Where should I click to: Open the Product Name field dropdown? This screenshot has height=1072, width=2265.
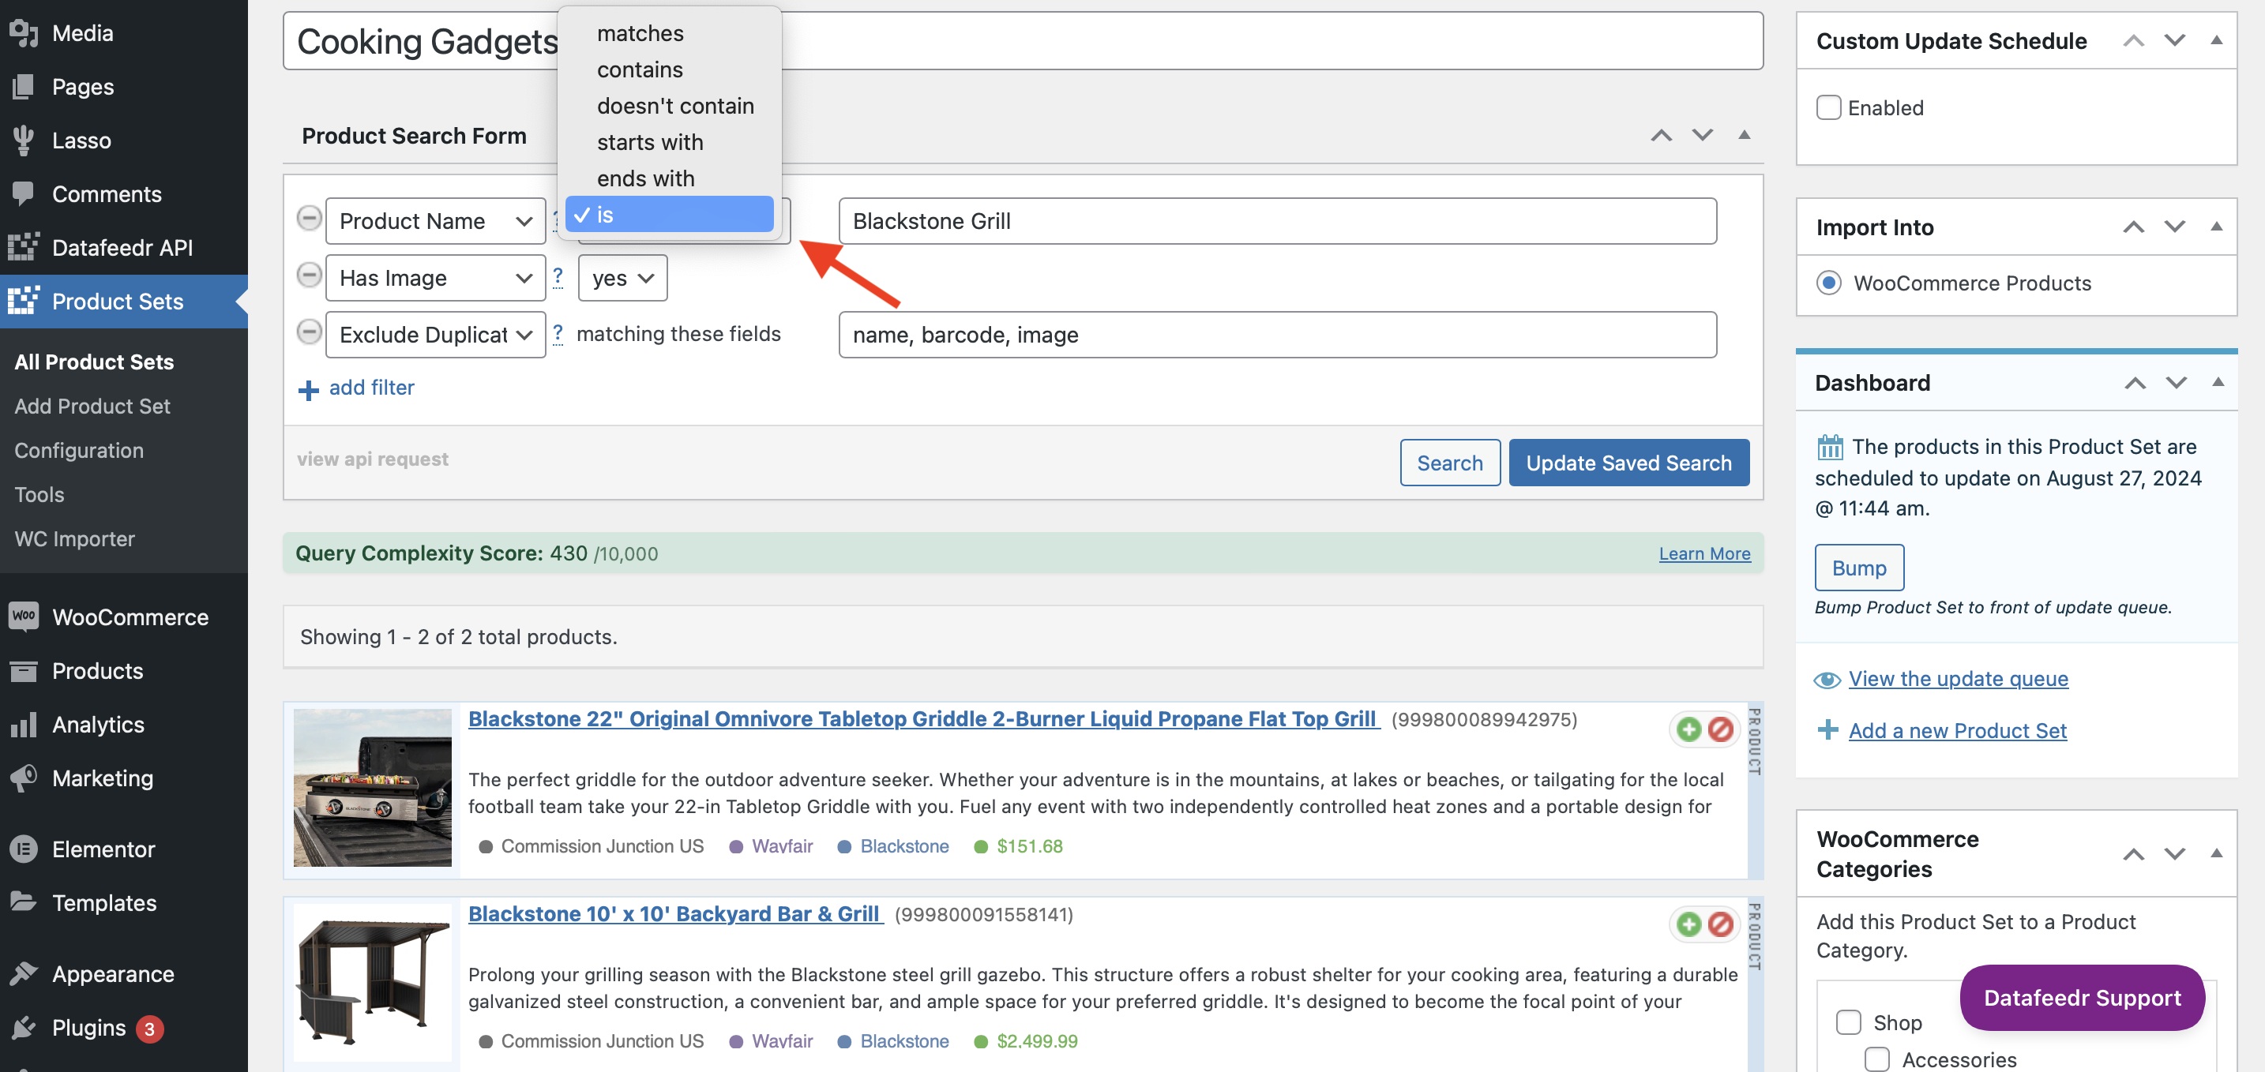click(x=436, y=222)
